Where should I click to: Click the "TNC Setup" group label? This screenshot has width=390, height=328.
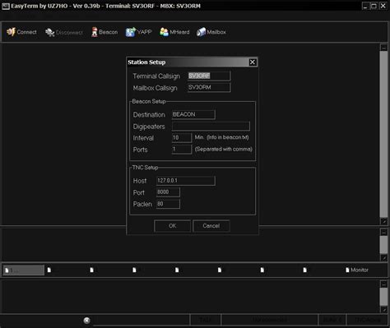click(145, 168)
